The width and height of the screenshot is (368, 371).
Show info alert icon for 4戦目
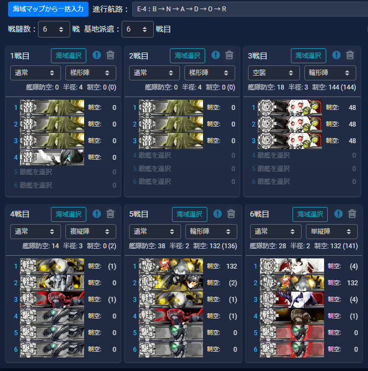pos(96,214)
